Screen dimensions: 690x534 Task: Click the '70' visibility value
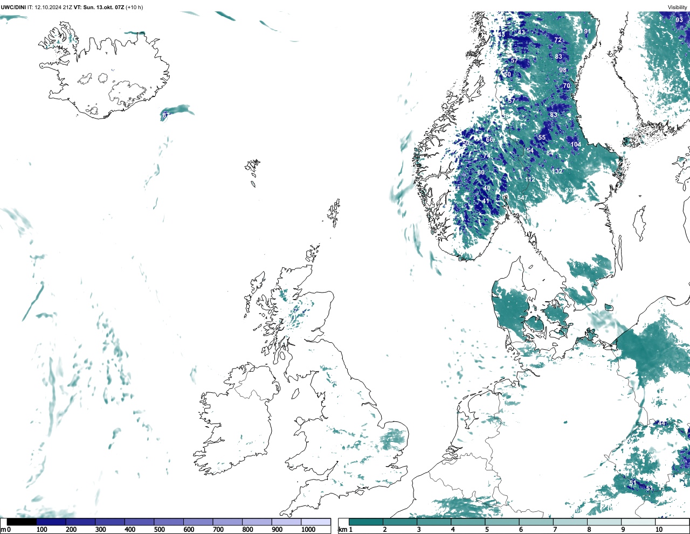click(566, 86)
